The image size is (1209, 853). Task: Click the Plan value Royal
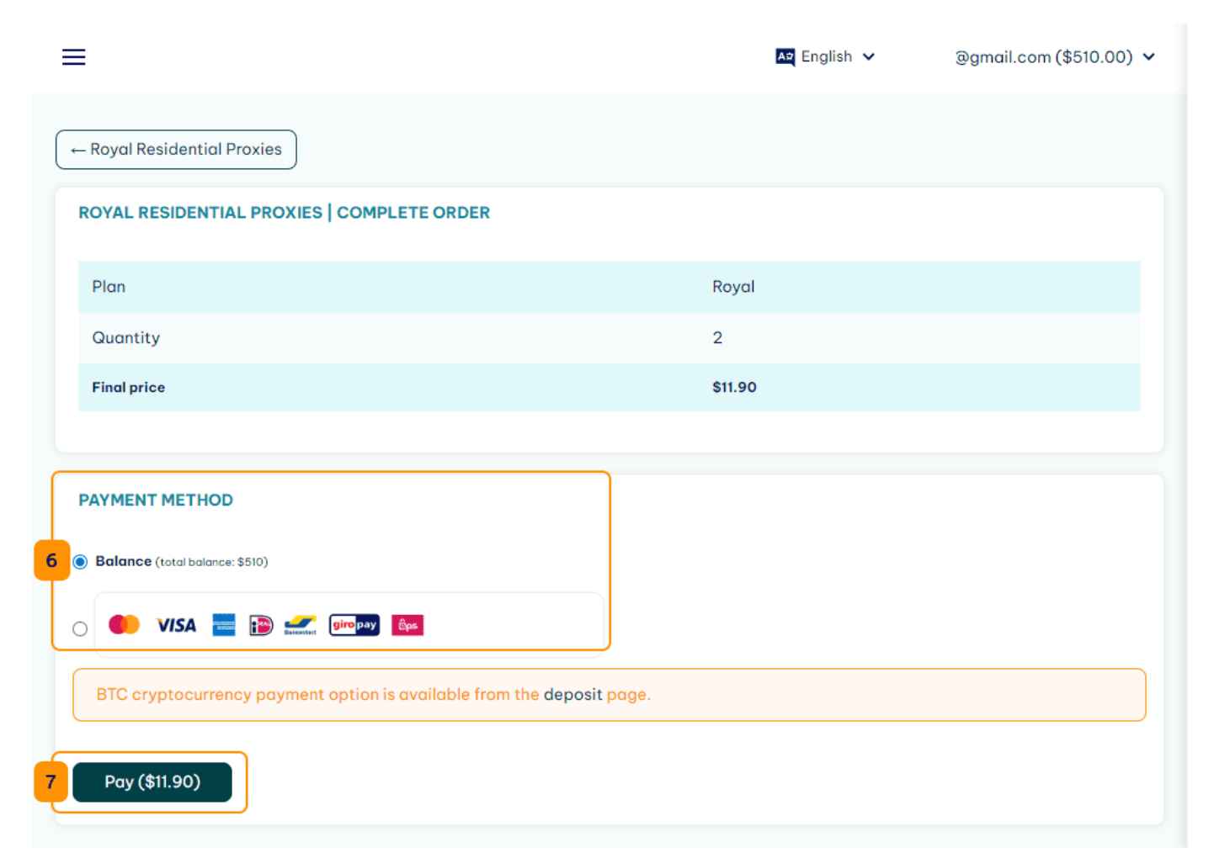click(x=733, y=287)
